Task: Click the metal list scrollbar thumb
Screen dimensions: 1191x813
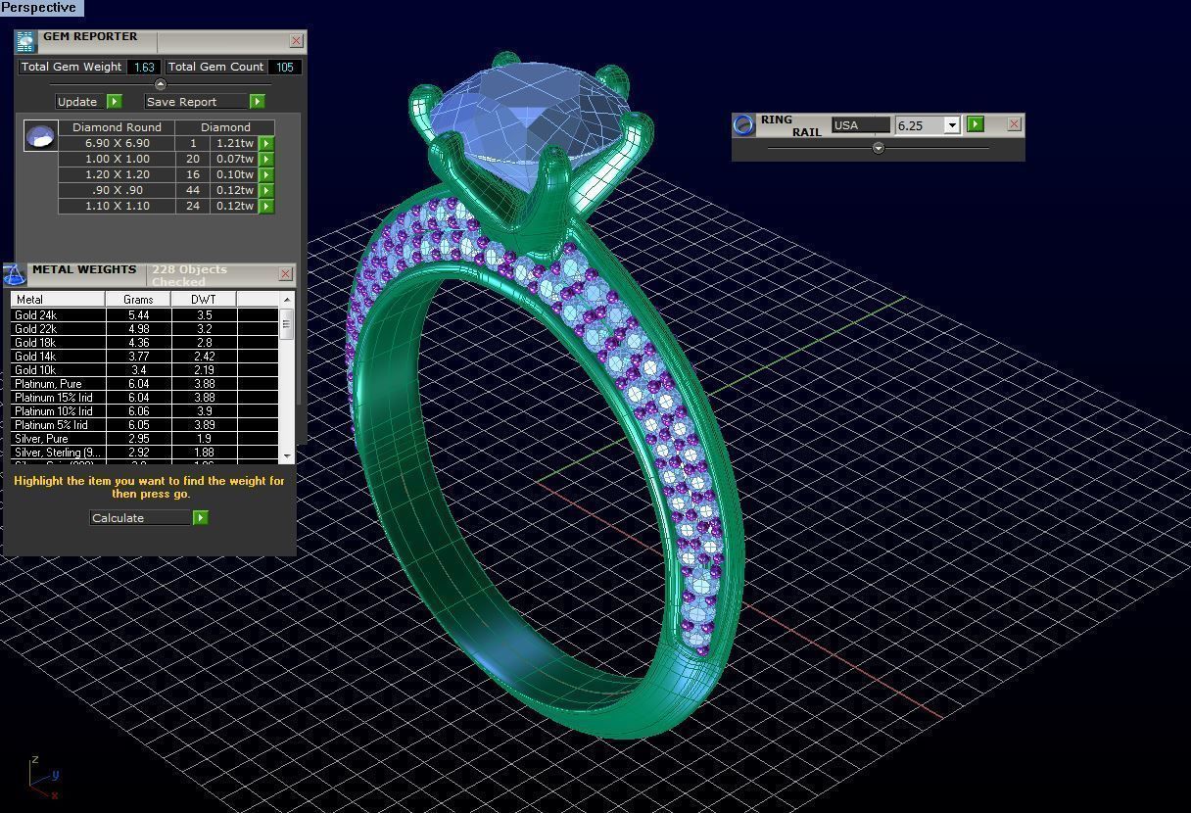Action: (x=287, y=324)
